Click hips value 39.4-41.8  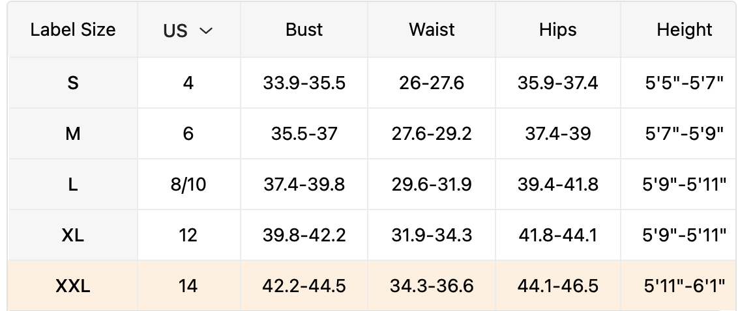(557, 185)
